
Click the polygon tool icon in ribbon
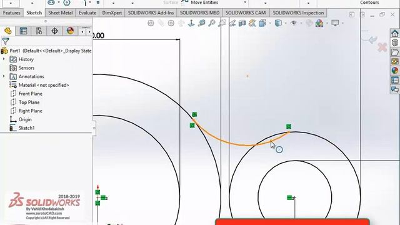tap(67, 2)
